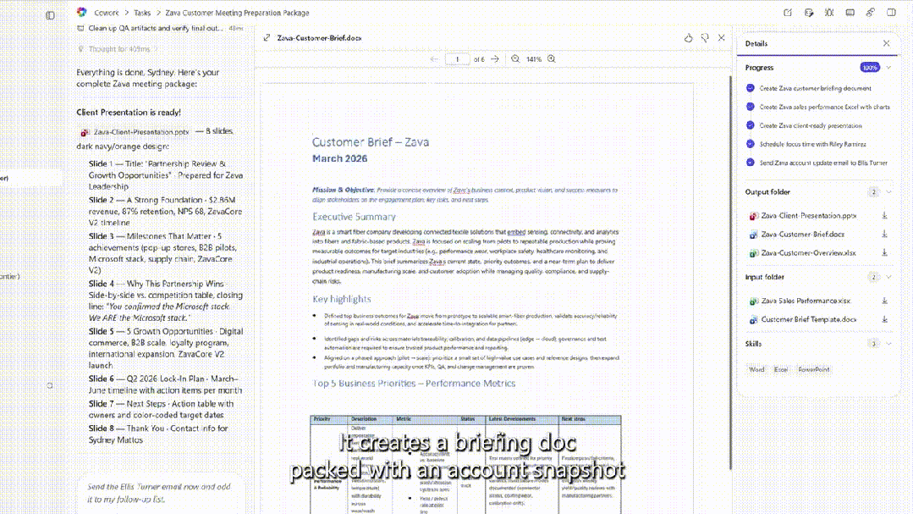Download Zava-Client-Presentation.pptx from output folder
Image resolution: width=913 pixels, height=514 pixels.
point(884,216)
